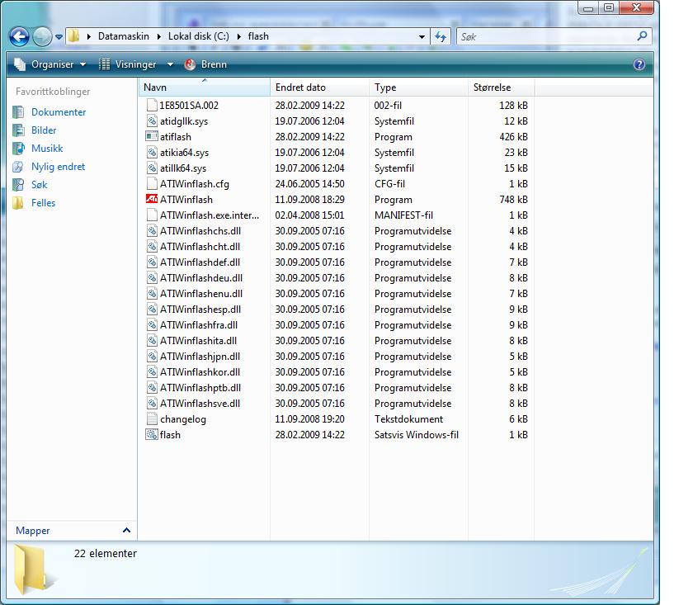
Task: Select the ATIWinflash.cfg file icon
Action: 152,183
